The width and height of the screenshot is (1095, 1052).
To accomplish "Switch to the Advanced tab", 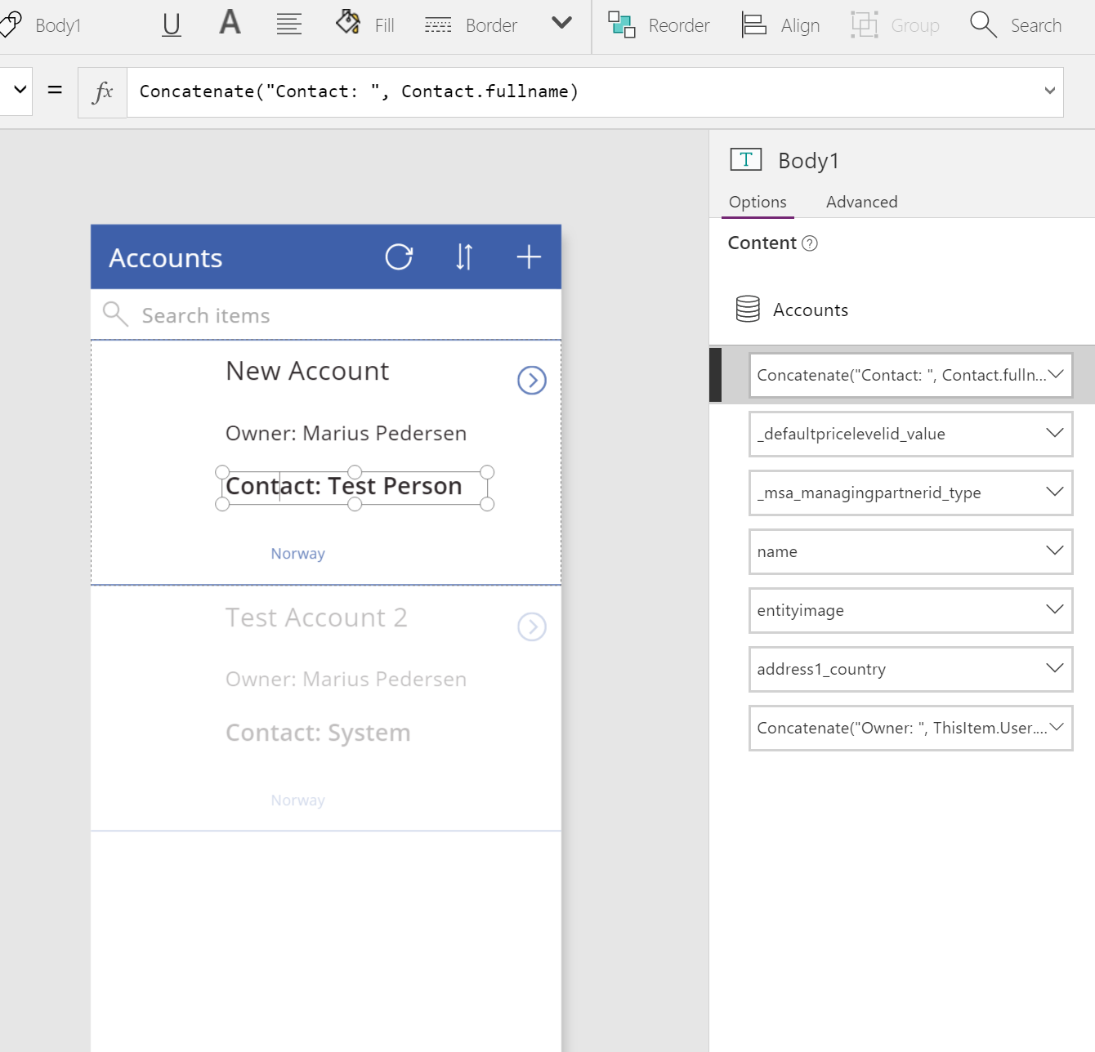I will click(861, 202).
